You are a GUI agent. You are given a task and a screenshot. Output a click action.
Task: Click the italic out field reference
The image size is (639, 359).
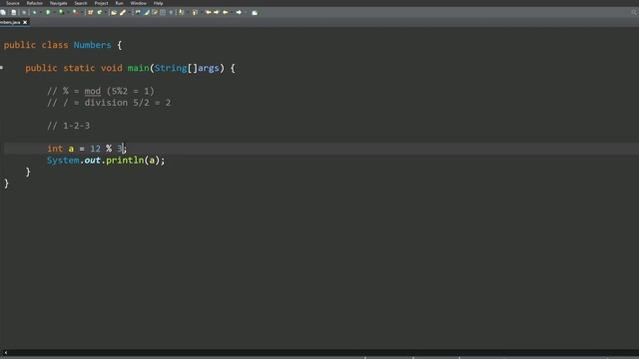pos(93,161)
